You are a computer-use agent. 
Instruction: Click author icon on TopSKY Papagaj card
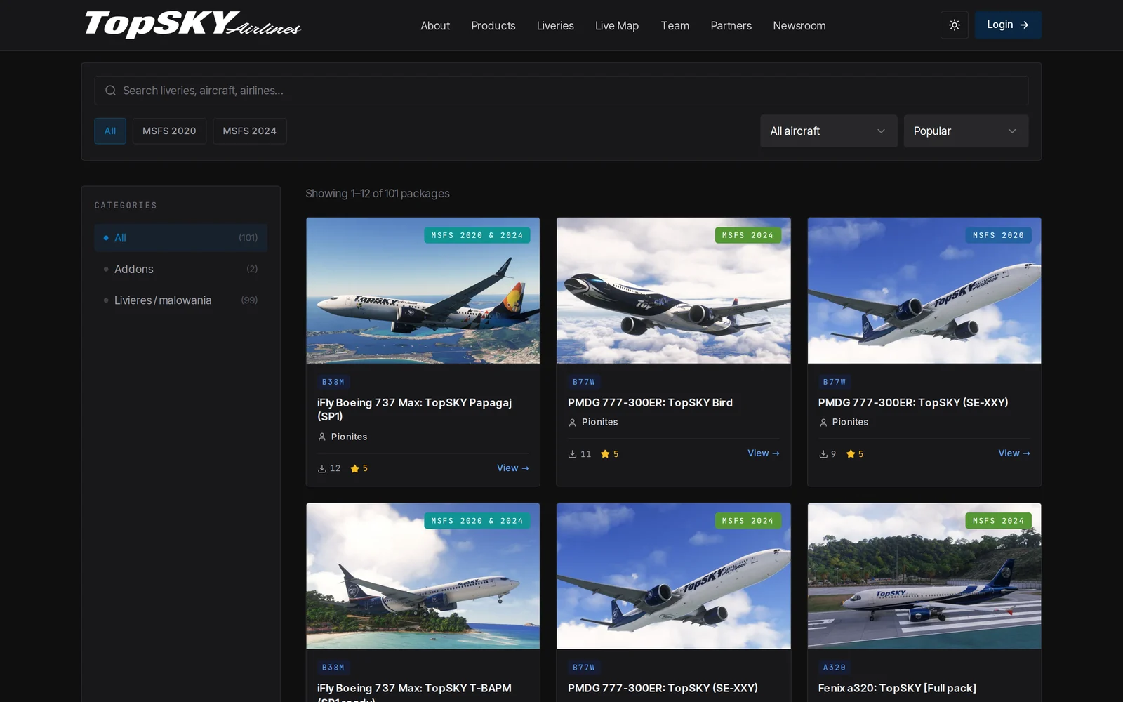pyautogui.click(x=322, y=437)
